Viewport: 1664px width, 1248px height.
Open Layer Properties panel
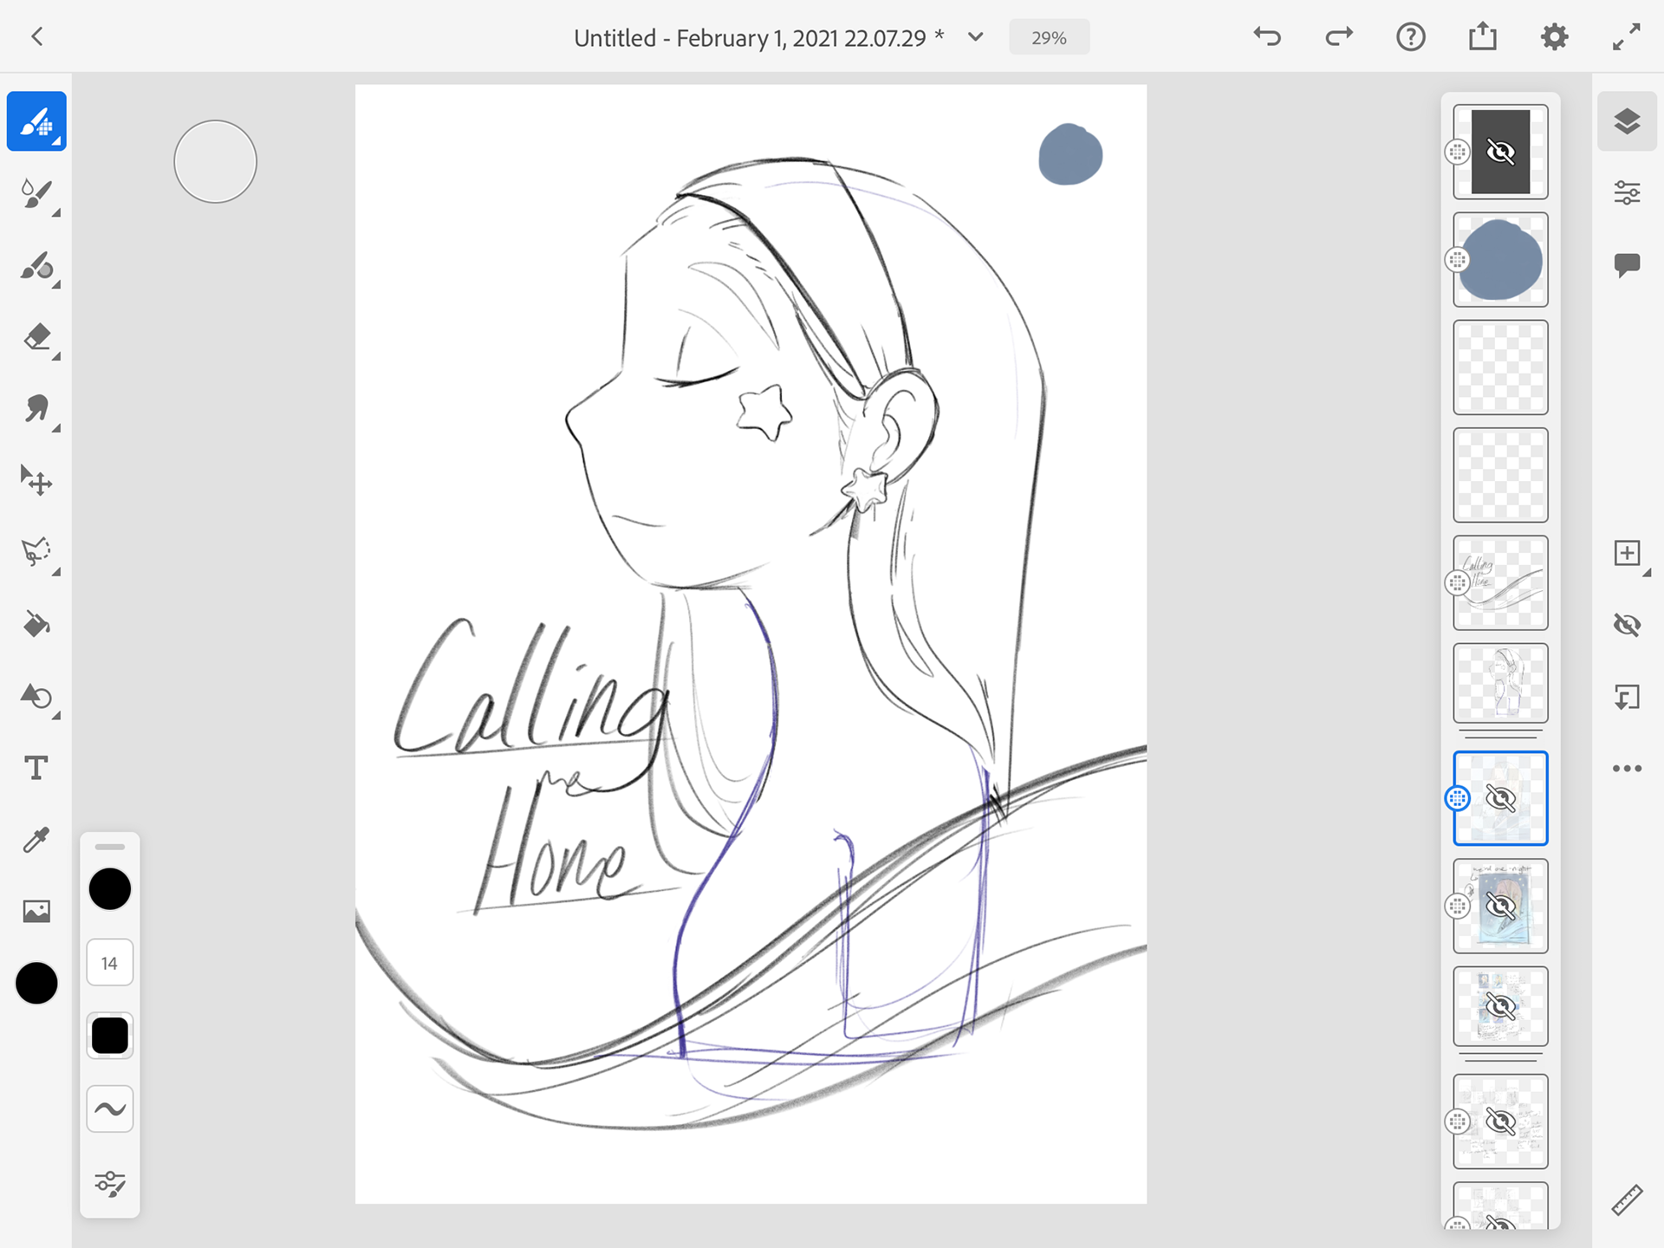click(x=1627, y=192)
